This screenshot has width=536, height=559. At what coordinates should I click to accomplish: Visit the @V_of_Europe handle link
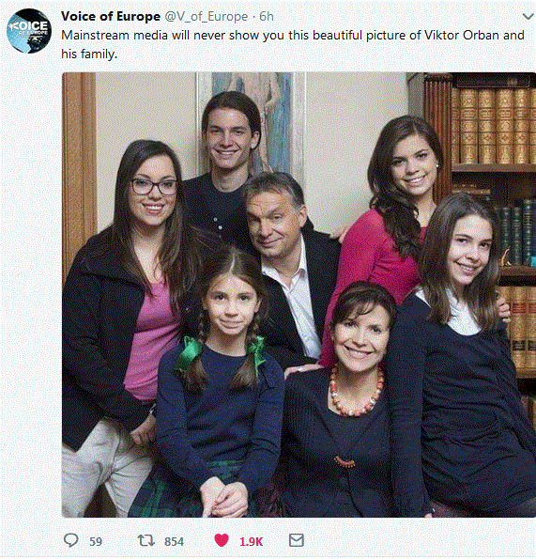(207, 16)
